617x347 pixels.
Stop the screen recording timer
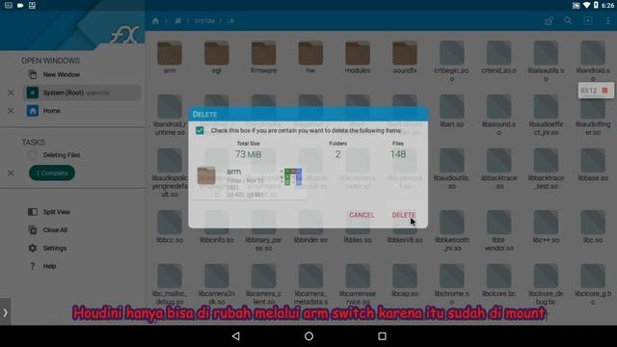[x=604, y=91]
